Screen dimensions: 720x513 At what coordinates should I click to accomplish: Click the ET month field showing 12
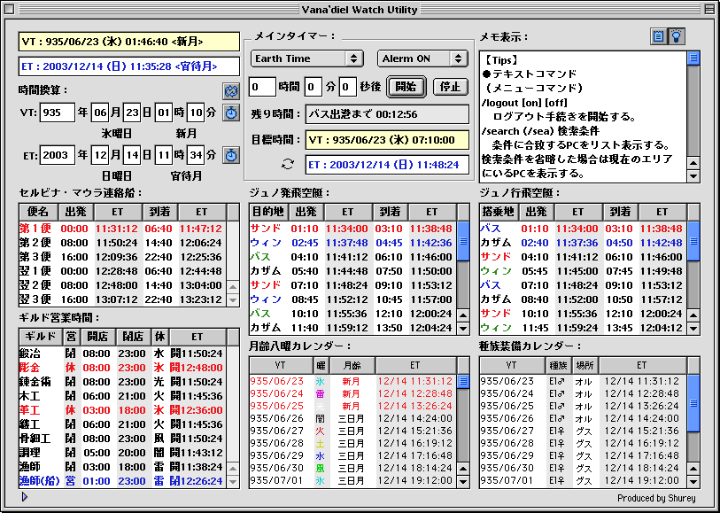coord(100,155)
